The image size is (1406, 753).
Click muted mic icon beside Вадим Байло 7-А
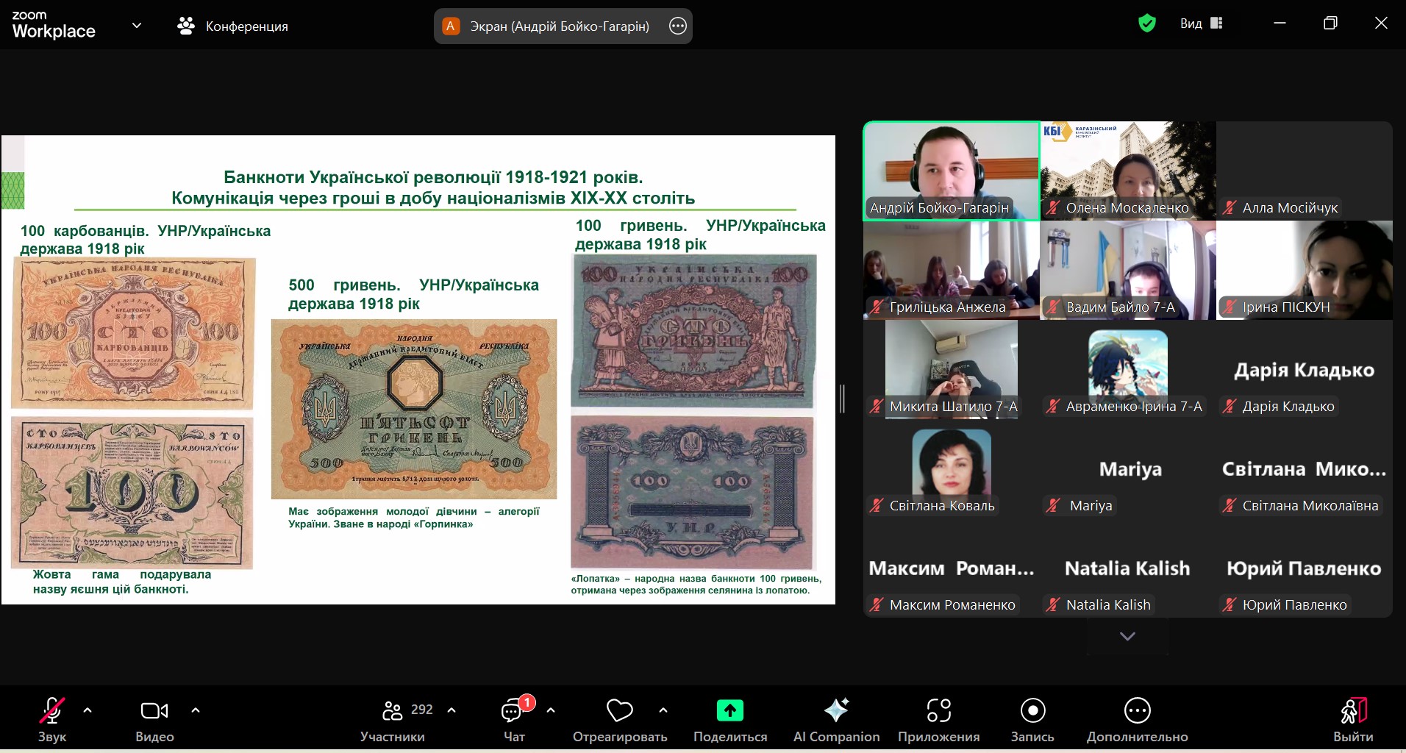point(1053,307)
